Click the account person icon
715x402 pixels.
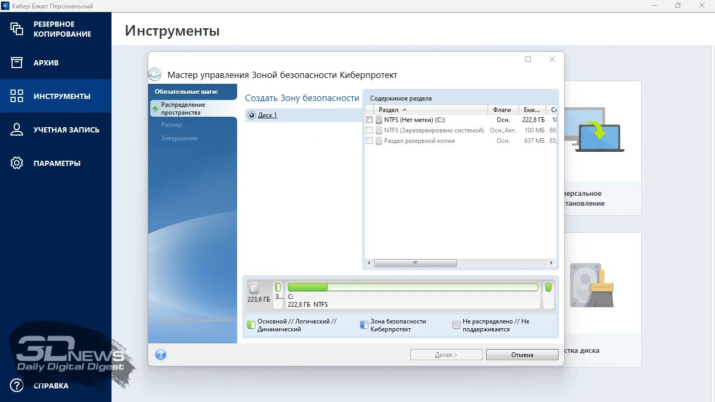(x=17, y=129)
